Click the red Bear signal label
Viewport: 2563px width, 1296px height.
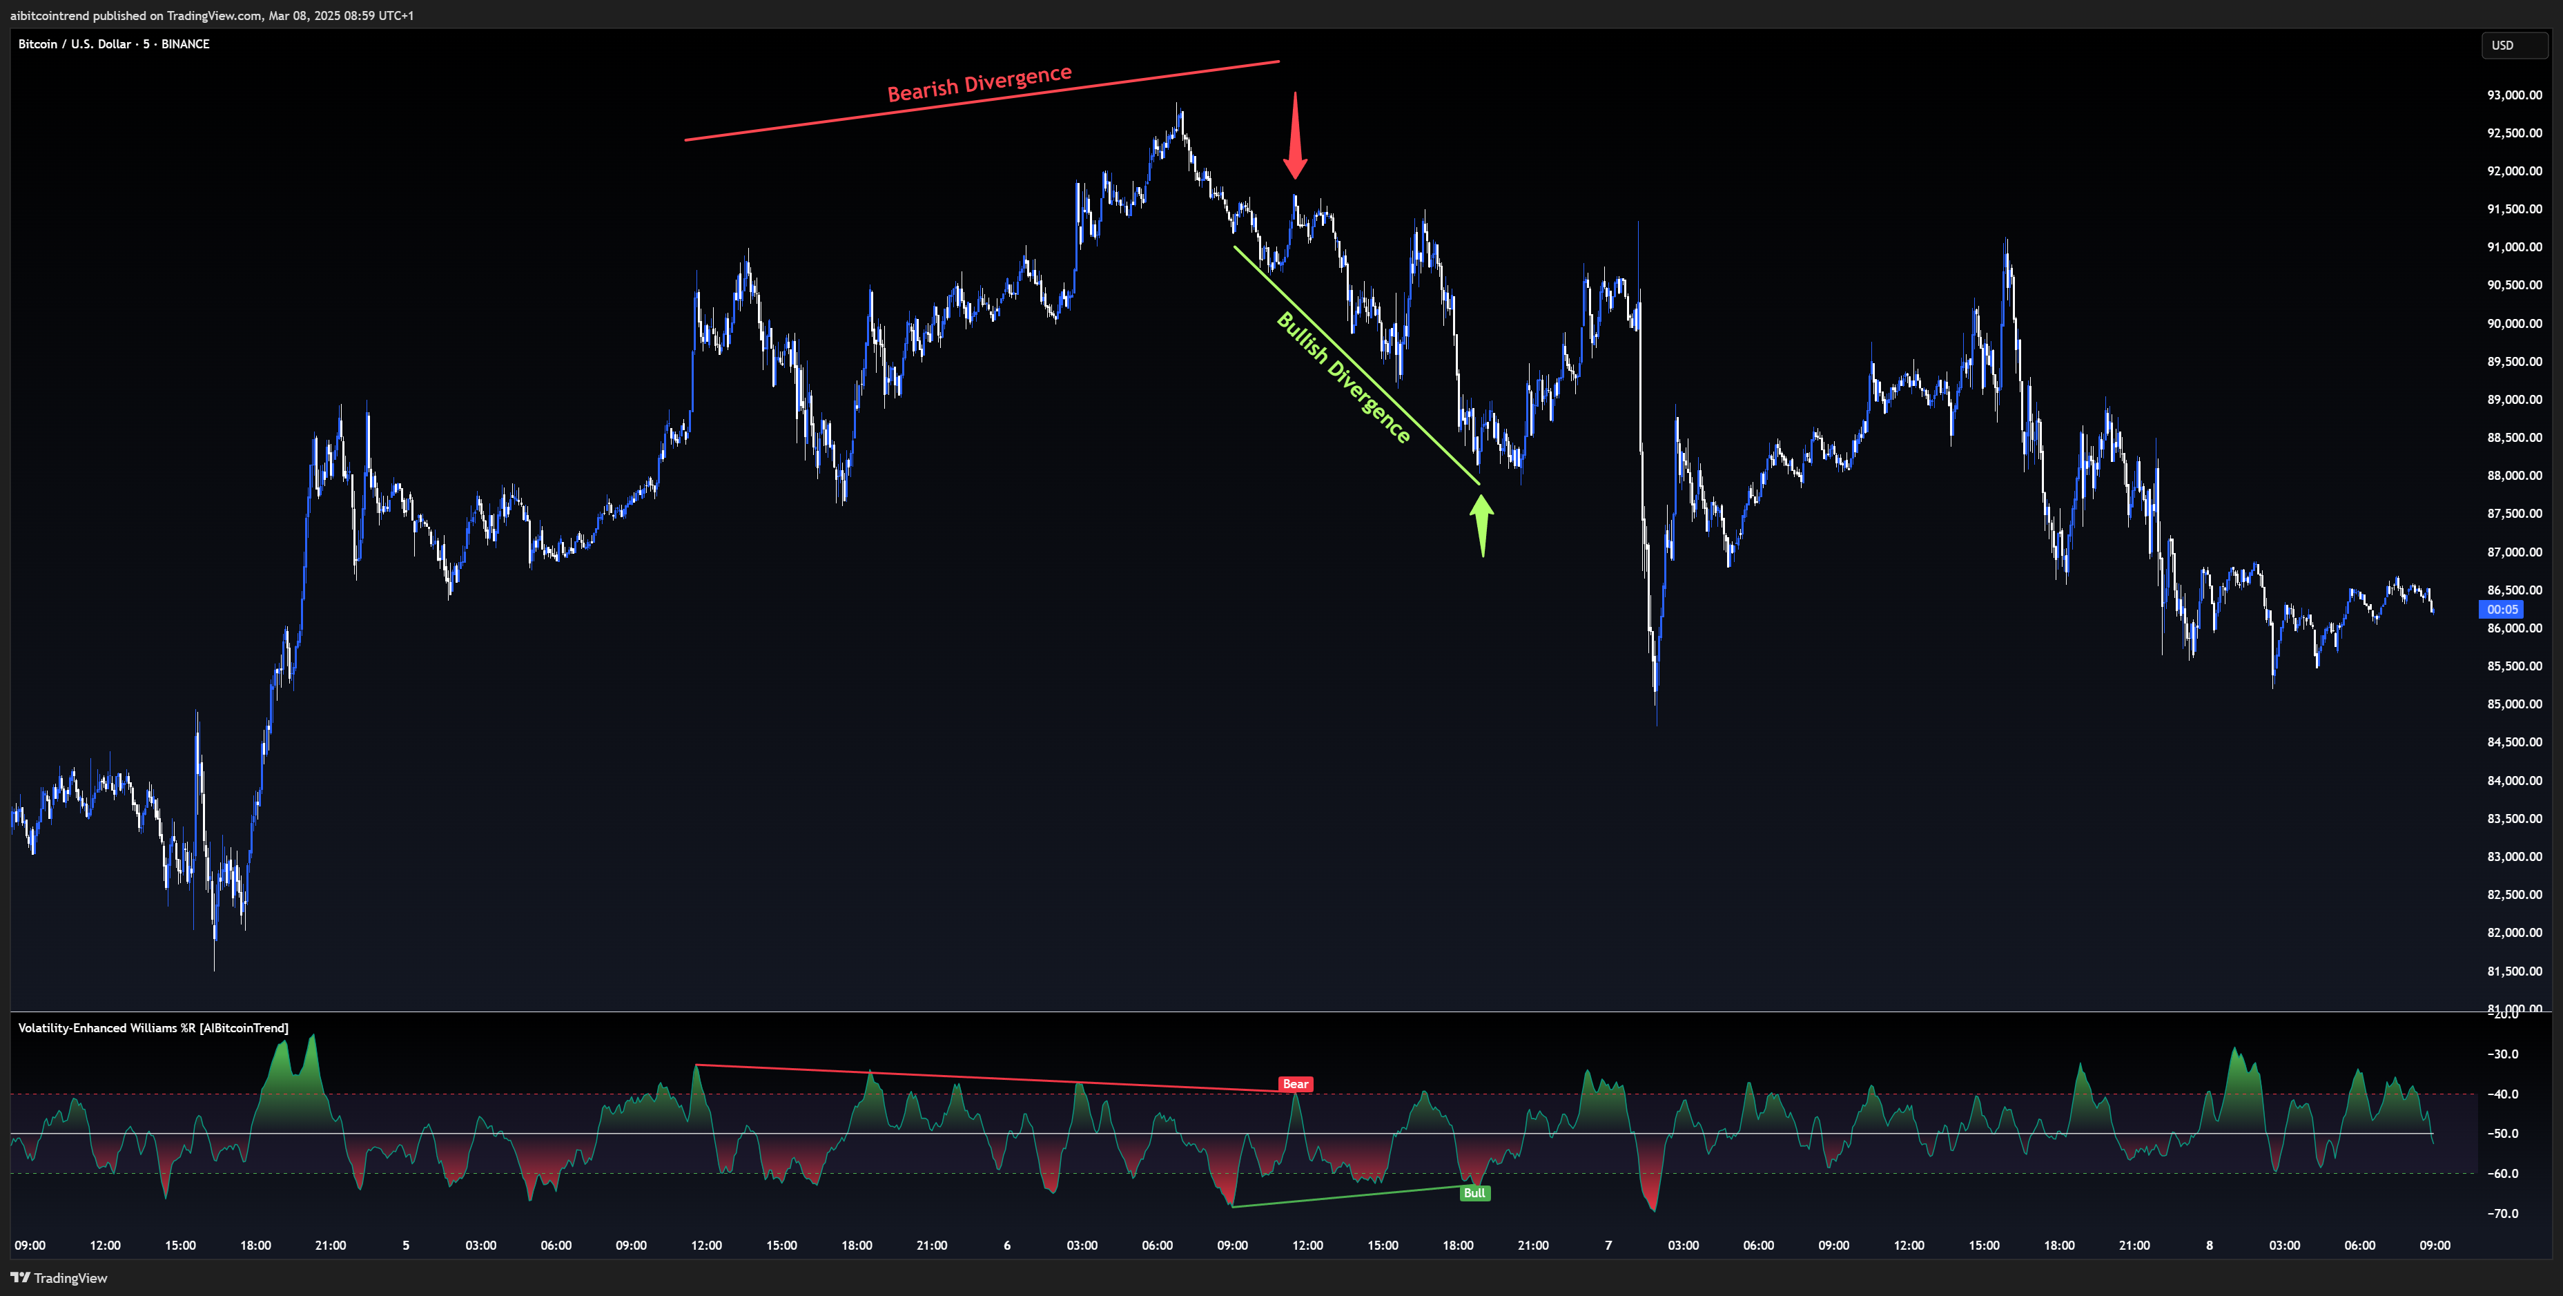tap(1296, 1084)
